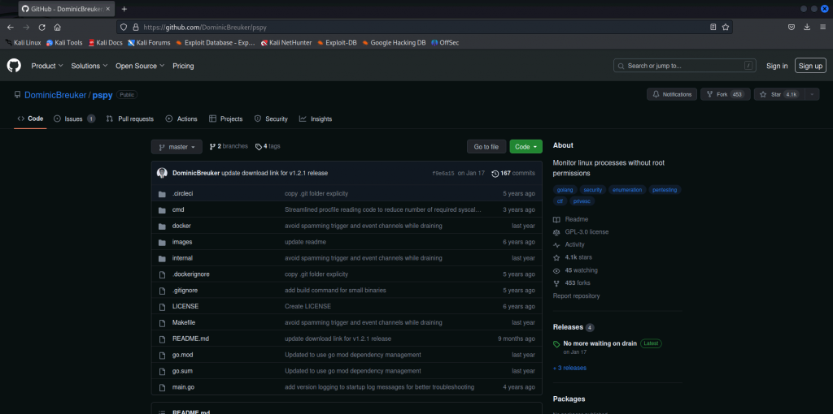This screenshot has height=414, width=833.
Task: Click the pentesting topic tag
Action: point(664,190)
